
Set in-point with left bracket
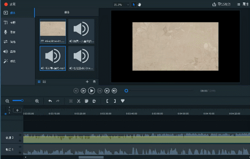[107, 101]
